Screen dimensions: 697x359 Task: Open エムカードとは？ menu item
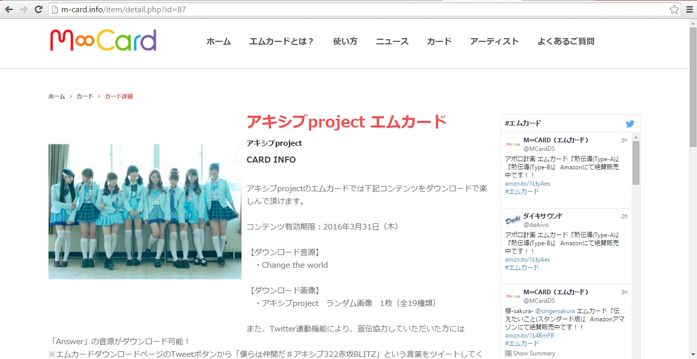tap(282, 41)
